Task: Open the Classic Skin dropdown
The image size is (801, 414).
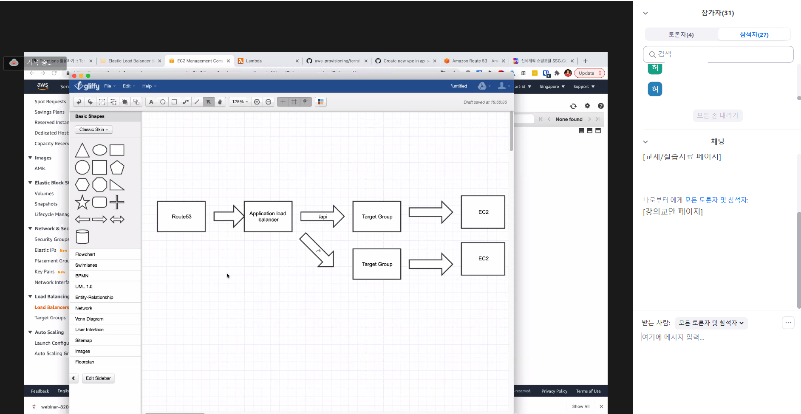Action: pos(93,130)
